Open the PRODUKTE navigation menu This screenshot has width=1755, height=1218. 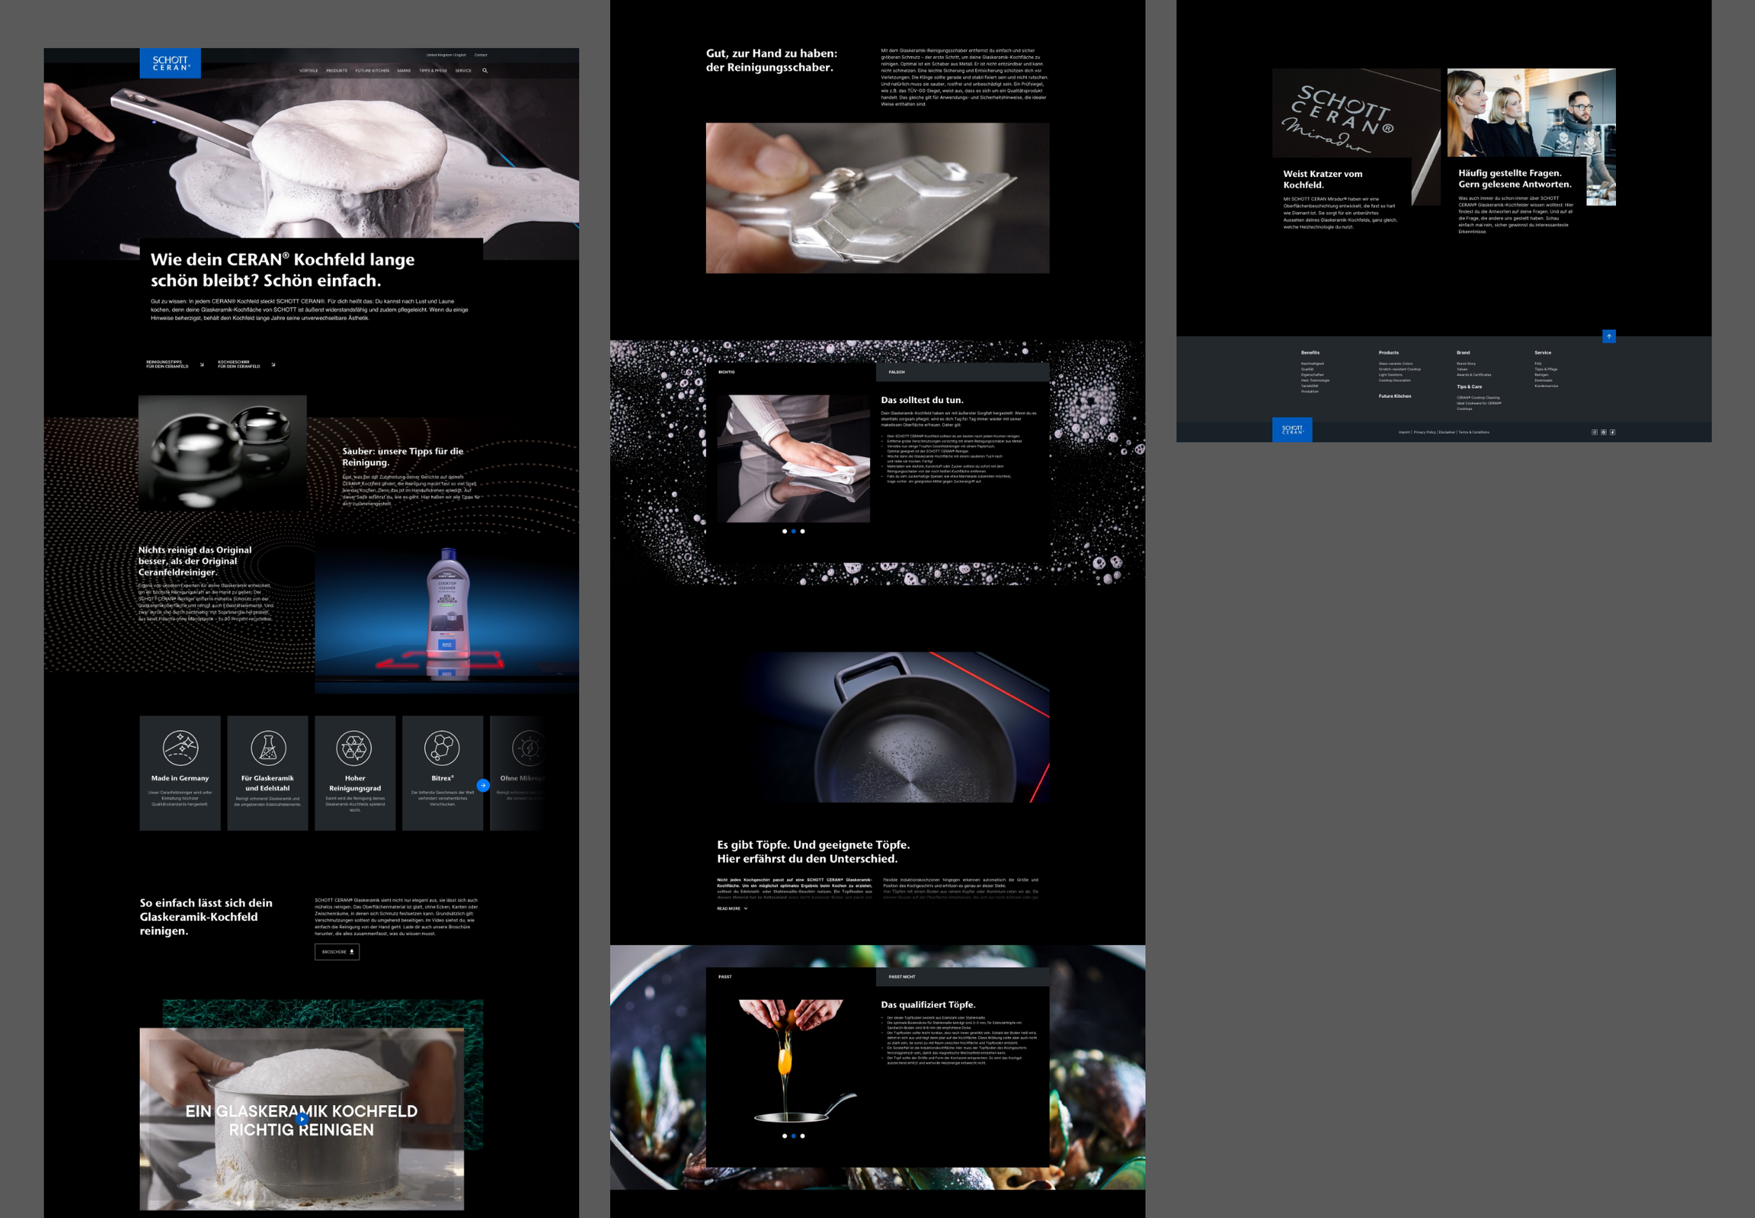pos(336,71)
